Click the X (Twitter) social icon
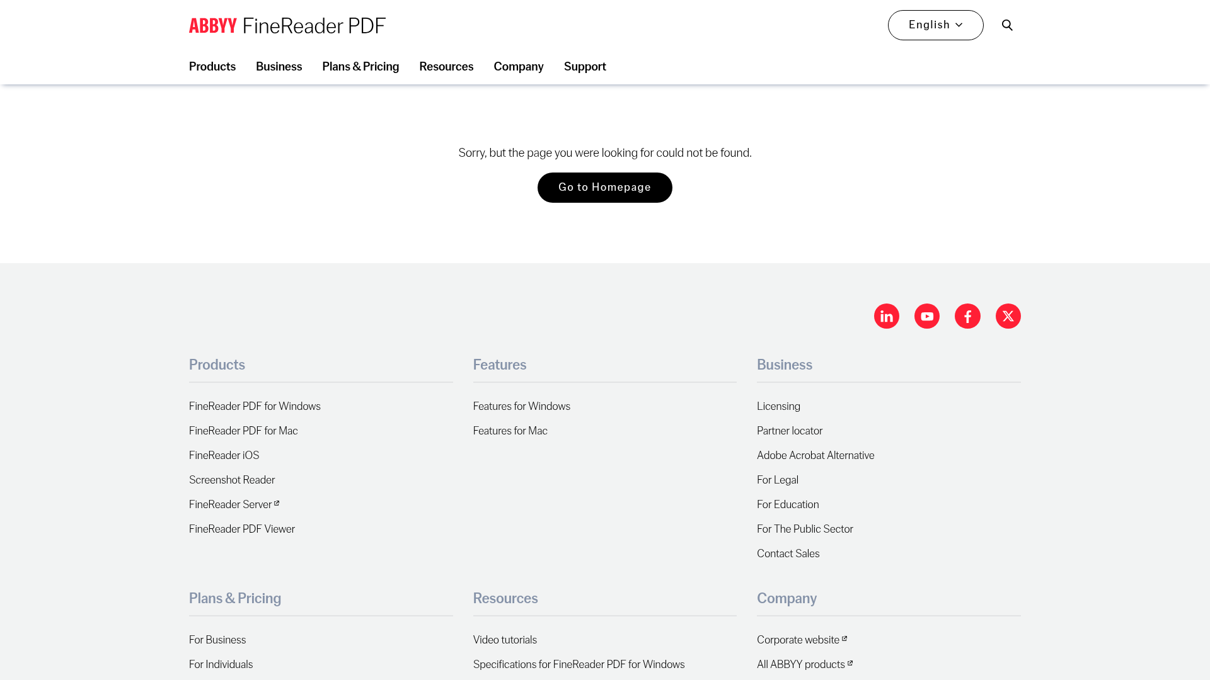The height and width of the screenshot is (680, 1210). point(1008,316)
